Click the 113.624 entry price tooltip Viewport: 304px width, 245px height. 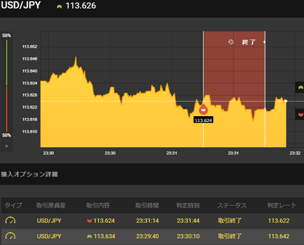(x=203, y=121)
